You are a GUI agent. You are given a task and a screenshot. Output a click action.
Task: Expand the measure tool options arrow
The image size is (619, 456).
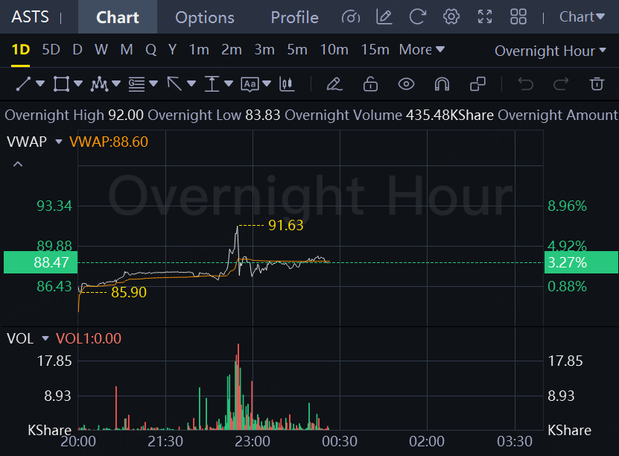click(x=229, y=83)
